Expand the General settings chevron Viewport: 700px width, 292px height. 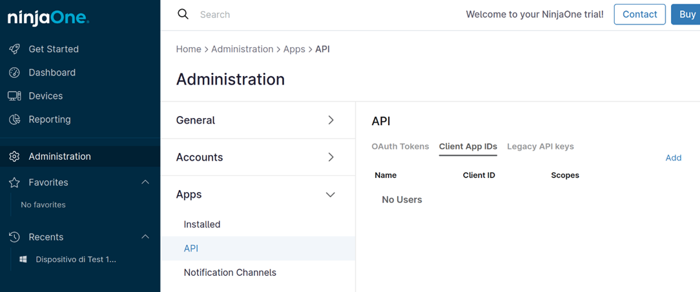click(x=331, y=120)
